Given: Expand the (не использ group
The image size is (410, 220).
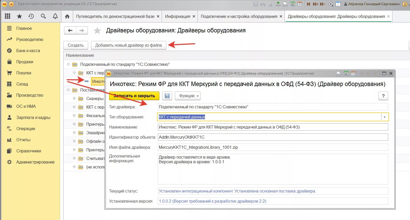Looking at the screenshot, I should click(74, 167).
